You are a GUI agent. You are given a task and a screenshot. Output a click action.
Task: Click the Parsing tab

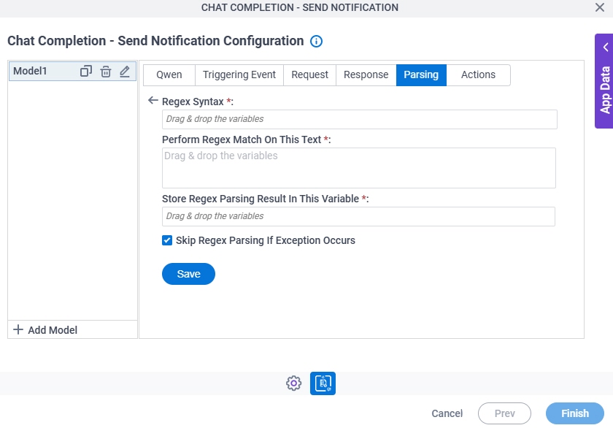click(x=421, y=74)
